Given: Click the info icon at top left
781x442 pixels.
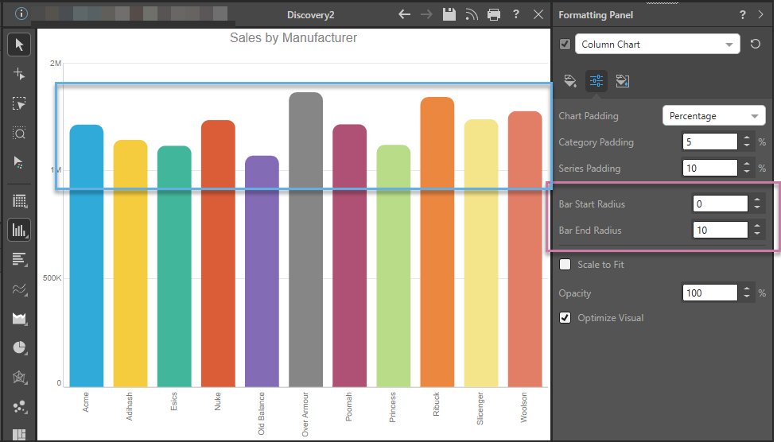Looking at the screenshot, I should (21, 14).
